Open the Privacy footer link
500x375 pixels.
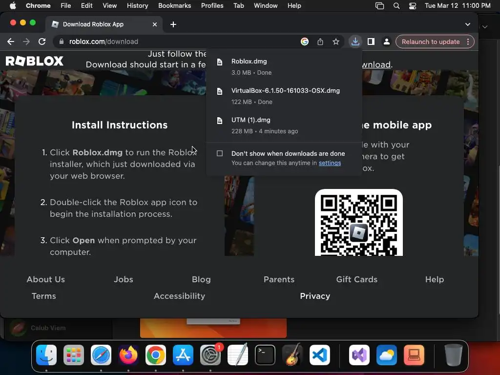tap(315, 296)
